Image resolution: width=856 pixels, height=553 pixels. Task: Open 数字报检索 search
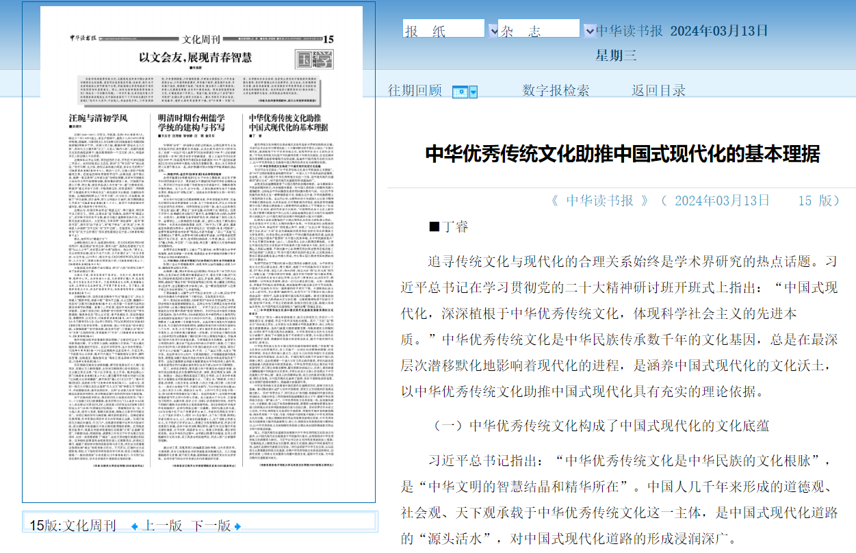tap(556, 90)
